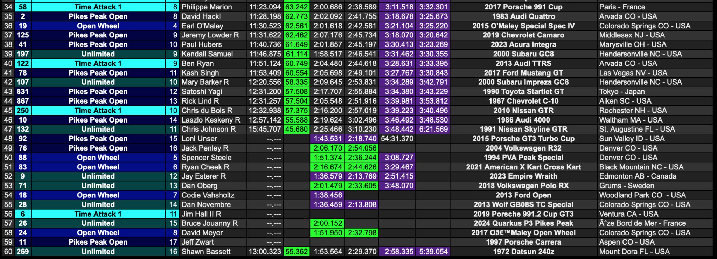This screenshot has width=717, height=259.
Task: Click the 2018 Volkswagen Polo RX entry
Action: click(523, 185)
